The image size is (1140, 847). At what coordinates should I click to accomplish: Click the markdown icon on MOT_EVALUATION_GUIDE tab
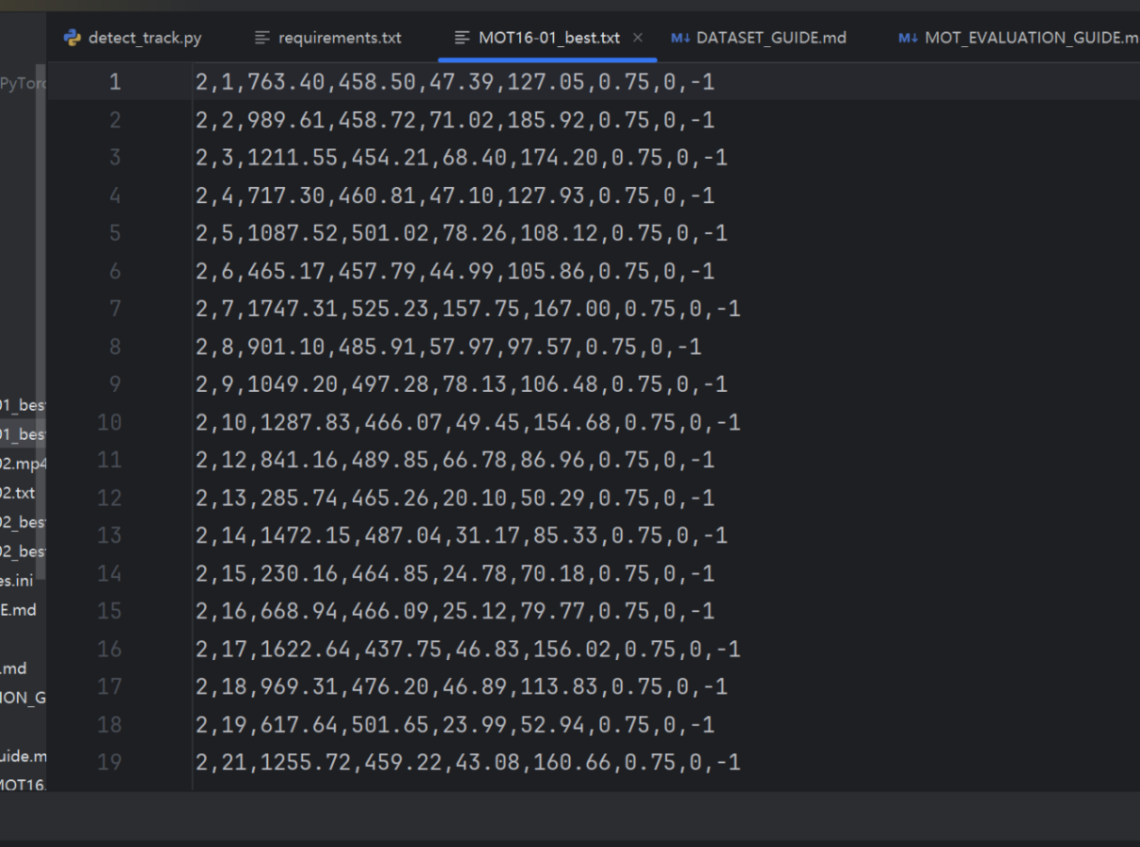tap(908, 38)
